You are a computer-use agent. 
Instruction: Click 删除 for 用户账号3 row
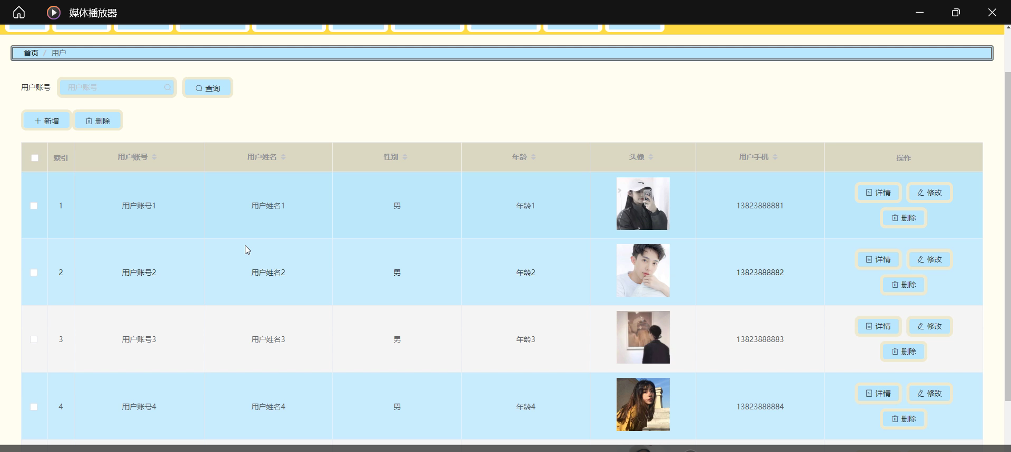(x=904, y=351)
